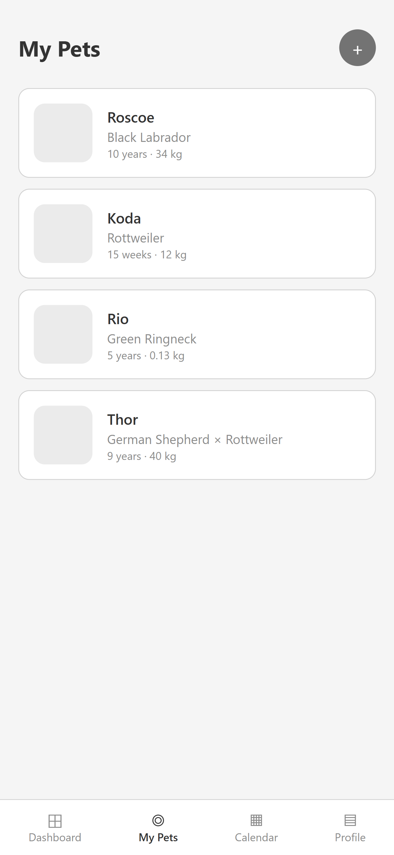
Task: Open the Profile list icon
Action: 350,820
